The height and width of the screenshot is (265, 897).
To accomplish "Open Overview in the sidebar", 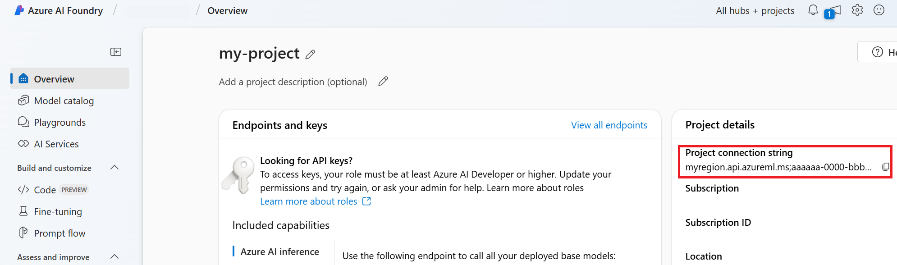I will coord(70,79).
